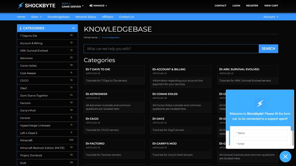Collapse the Categories sidebar panel chevron
This screenshot has width=296, height=166.
pyautogui.click(x=74, y=28)
